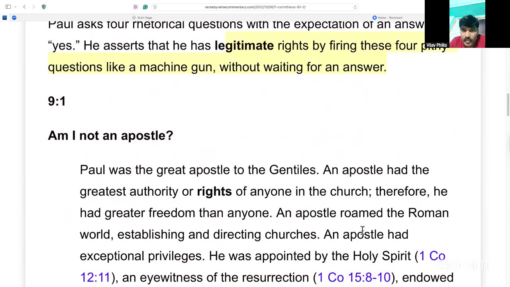Open the Grammarly extension
Image resolution: width=510 pixels, height=287 pixels.
pos(145,7)
